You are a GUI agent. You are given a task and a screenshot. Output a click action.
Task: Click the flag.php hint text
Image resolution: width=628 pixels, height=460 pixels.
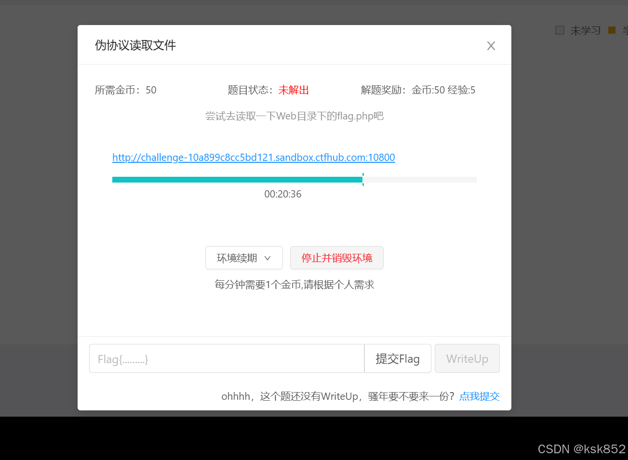[x=294, y=116]
